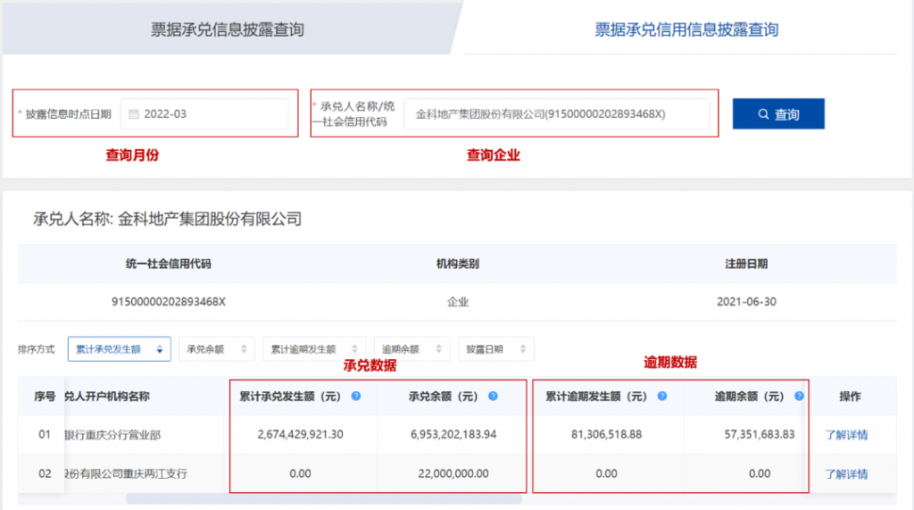The image size is (914, 510).
Task: Click the registration date 2021-06-30
Action: (x=746, y=302)
